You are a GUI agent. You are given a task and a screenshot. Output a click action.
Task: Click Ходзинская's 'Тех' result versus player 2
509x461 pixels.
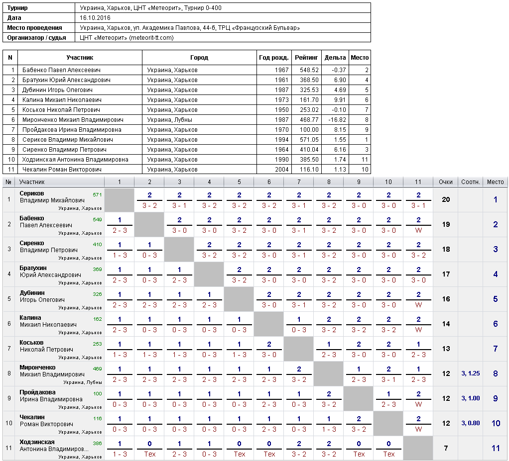[149, 454]
